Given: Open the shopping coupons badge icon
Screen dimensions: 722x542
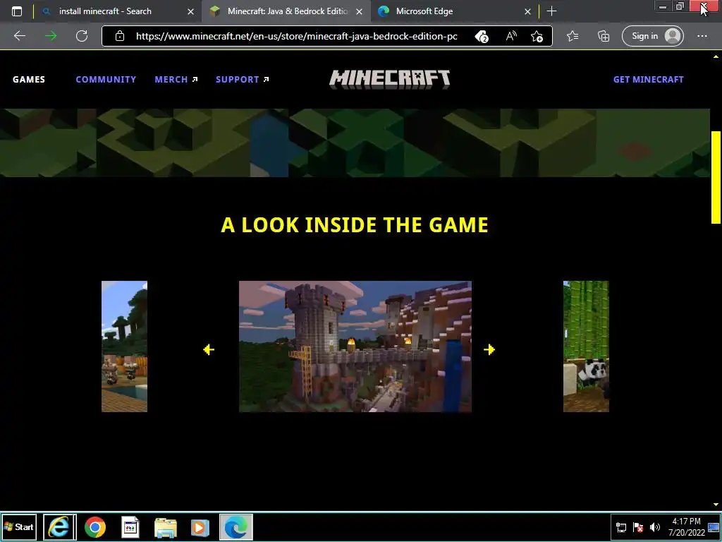Looking at the screenshot, I should coord(482,37).
